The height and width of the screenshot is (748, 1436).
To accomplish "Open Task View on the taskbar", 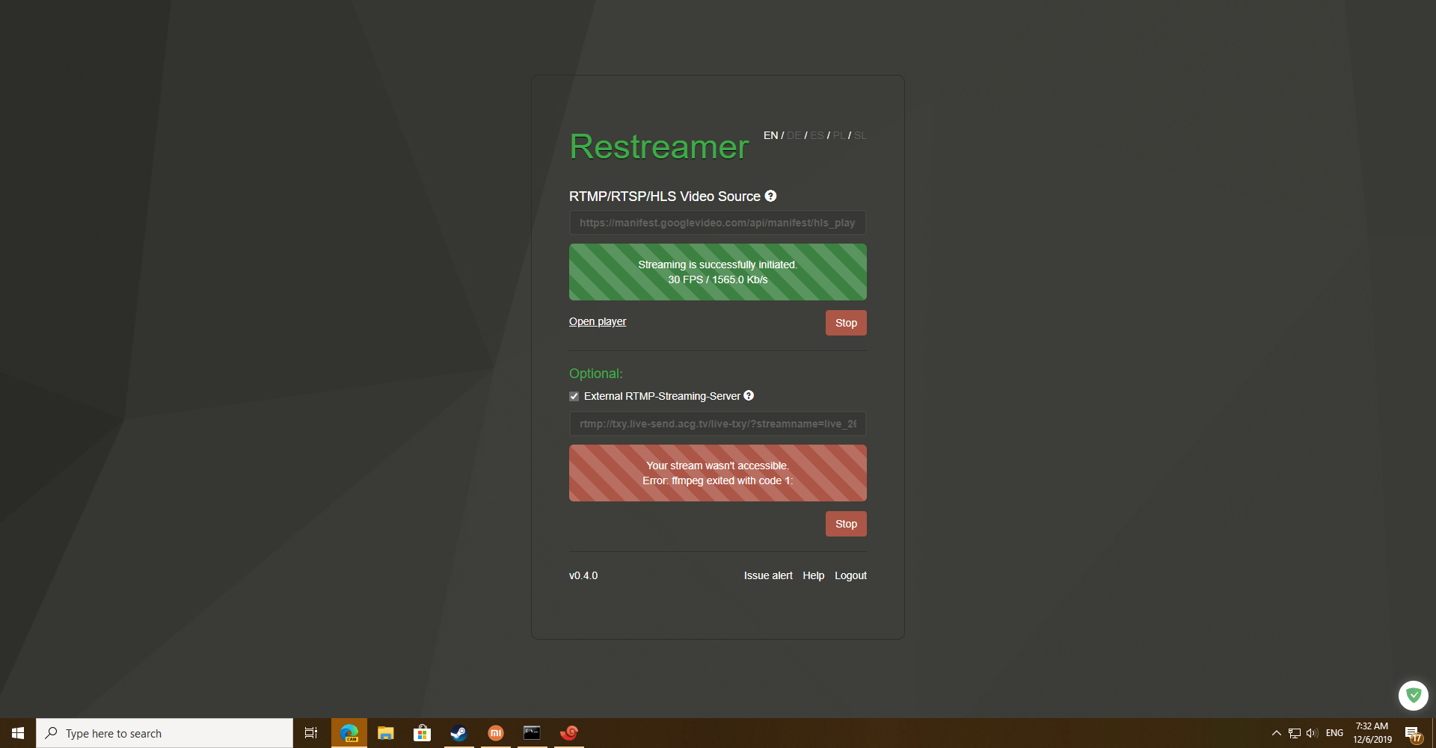I will point(311,733).
